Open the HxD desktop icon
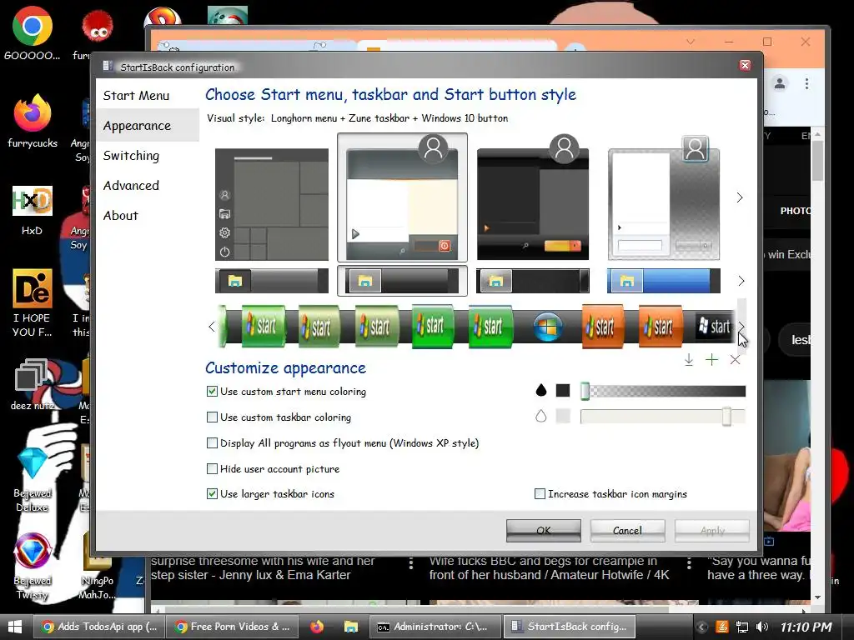Image resolution: width=854 pixels, height=640 pixels. click(x=33, y=211)
